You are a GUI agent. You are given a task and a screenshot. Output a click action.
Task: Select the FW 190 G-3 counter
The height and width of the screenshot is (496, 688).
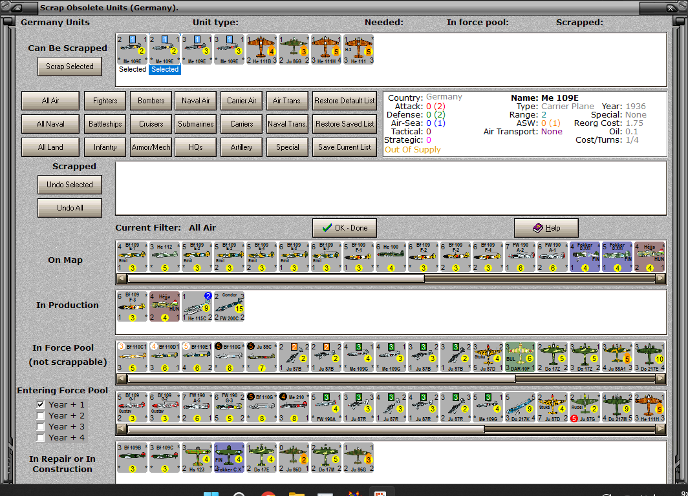(x=230, y=407)
